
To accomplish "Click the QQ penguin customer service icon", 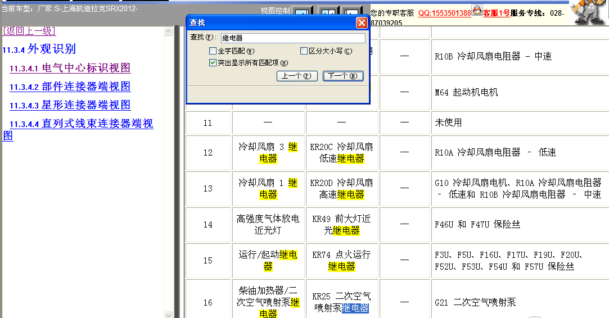I will pyautogui.click(x=476, y=10).
